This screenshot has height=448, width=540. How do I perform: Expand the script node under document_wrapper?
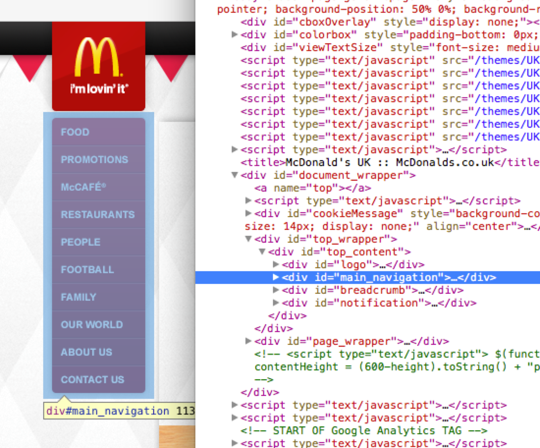pos(248,200)
